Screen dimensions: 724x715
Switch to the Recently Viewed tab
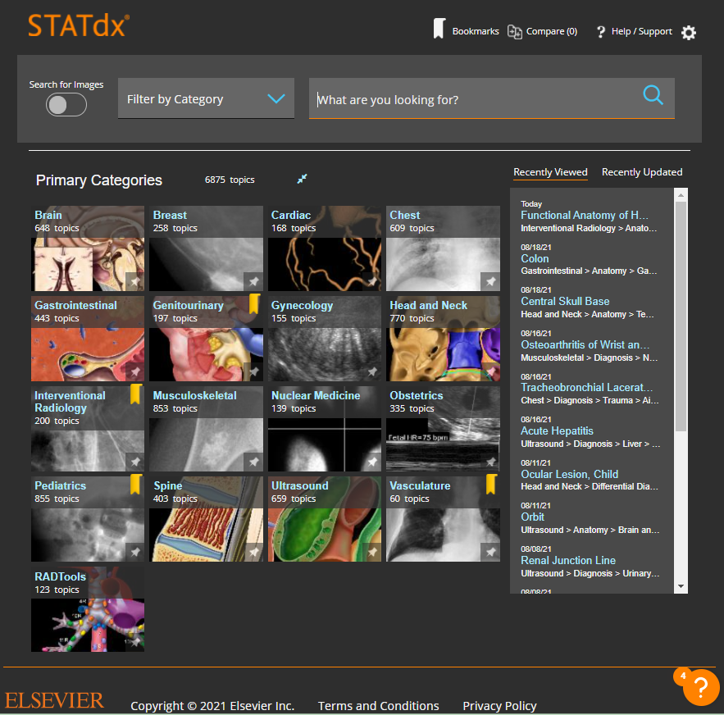[550, 172]
